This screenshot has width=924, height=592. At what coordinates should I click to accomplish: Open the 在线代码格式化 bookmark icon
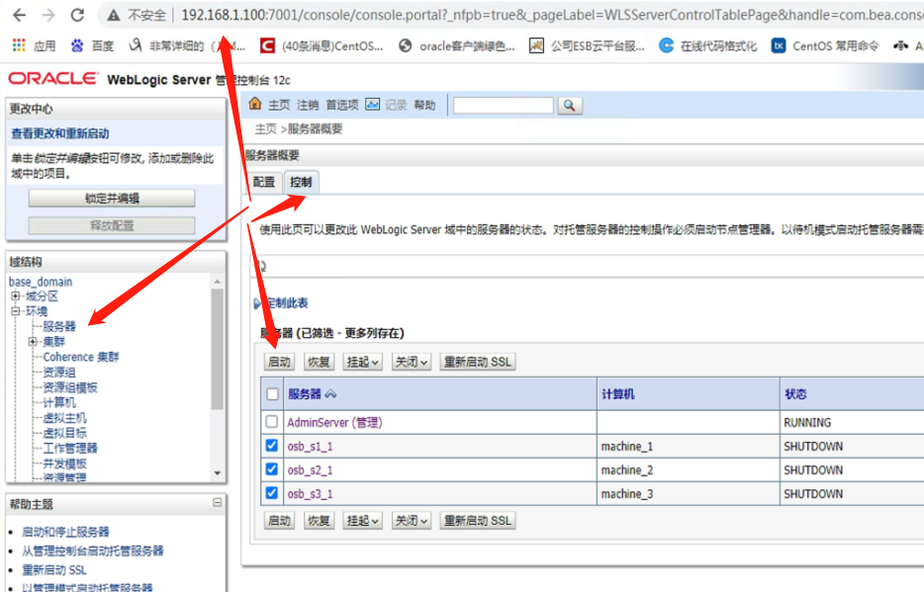[x=666, y=45]
